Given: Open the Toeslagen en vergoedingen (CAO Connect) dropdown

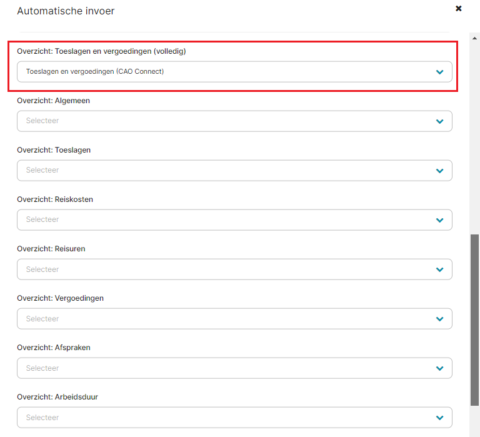Looking at the screenshot, I should pyautogui.click(x=234, y=72).
